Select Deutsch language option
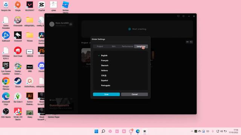This screenshot has width=241, height=135. coord(105,65)
